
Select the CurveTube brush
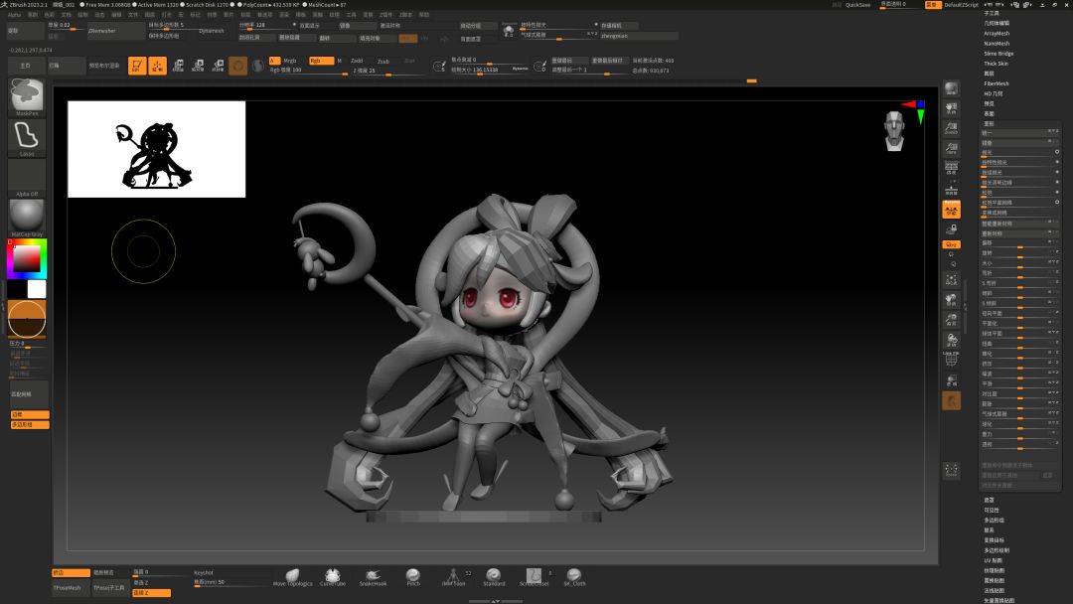pyautogui.click(x=333, y=578)
